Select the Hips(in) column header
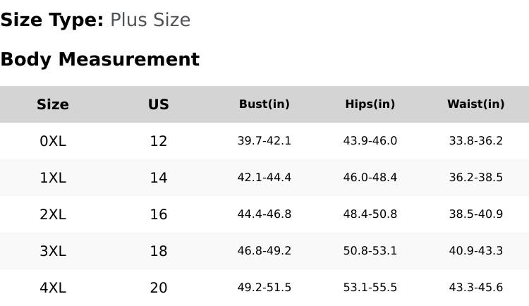 pyautogui.click(x=370, y=104)
